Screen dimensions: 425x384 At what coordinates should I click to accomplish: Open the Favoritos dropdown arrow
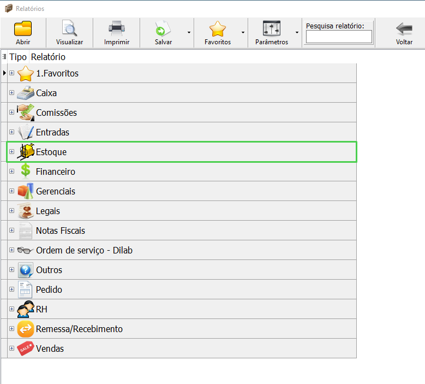pyautogui.click(x=243, y=32)
